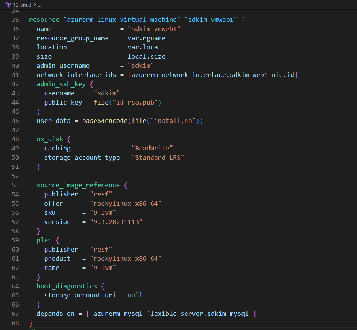Image resolution: width=357 pixels, height=330 pixels.
Task: Click source_image_reference block name
Action: [x=78, y=185]
